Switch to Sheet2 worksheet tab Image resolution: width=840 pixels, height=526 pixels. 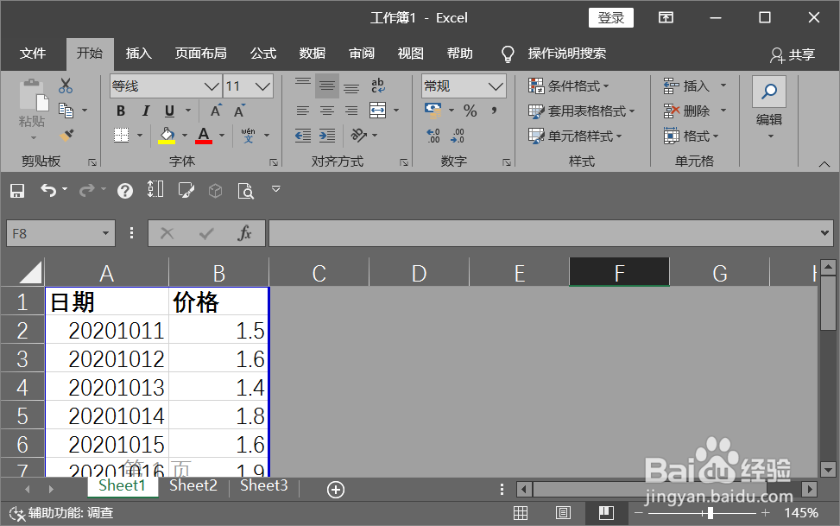[x=193, y=485]
